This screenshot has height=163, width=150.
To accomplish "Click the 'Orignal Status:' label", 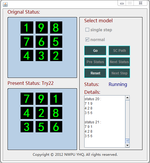I will click(x=24, y=12).
